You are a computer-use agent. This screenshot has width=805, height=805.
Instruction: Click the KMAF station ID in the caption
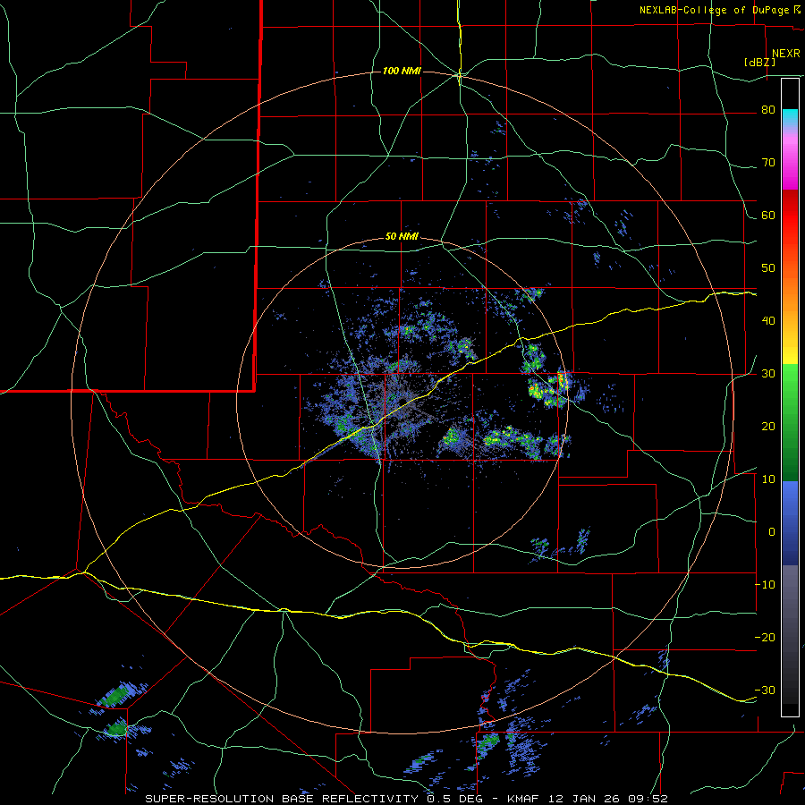523,799
